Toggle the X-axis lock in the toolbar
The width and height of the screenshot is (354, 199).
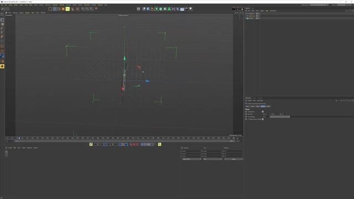pyautogui.click(x=83, y=9)
